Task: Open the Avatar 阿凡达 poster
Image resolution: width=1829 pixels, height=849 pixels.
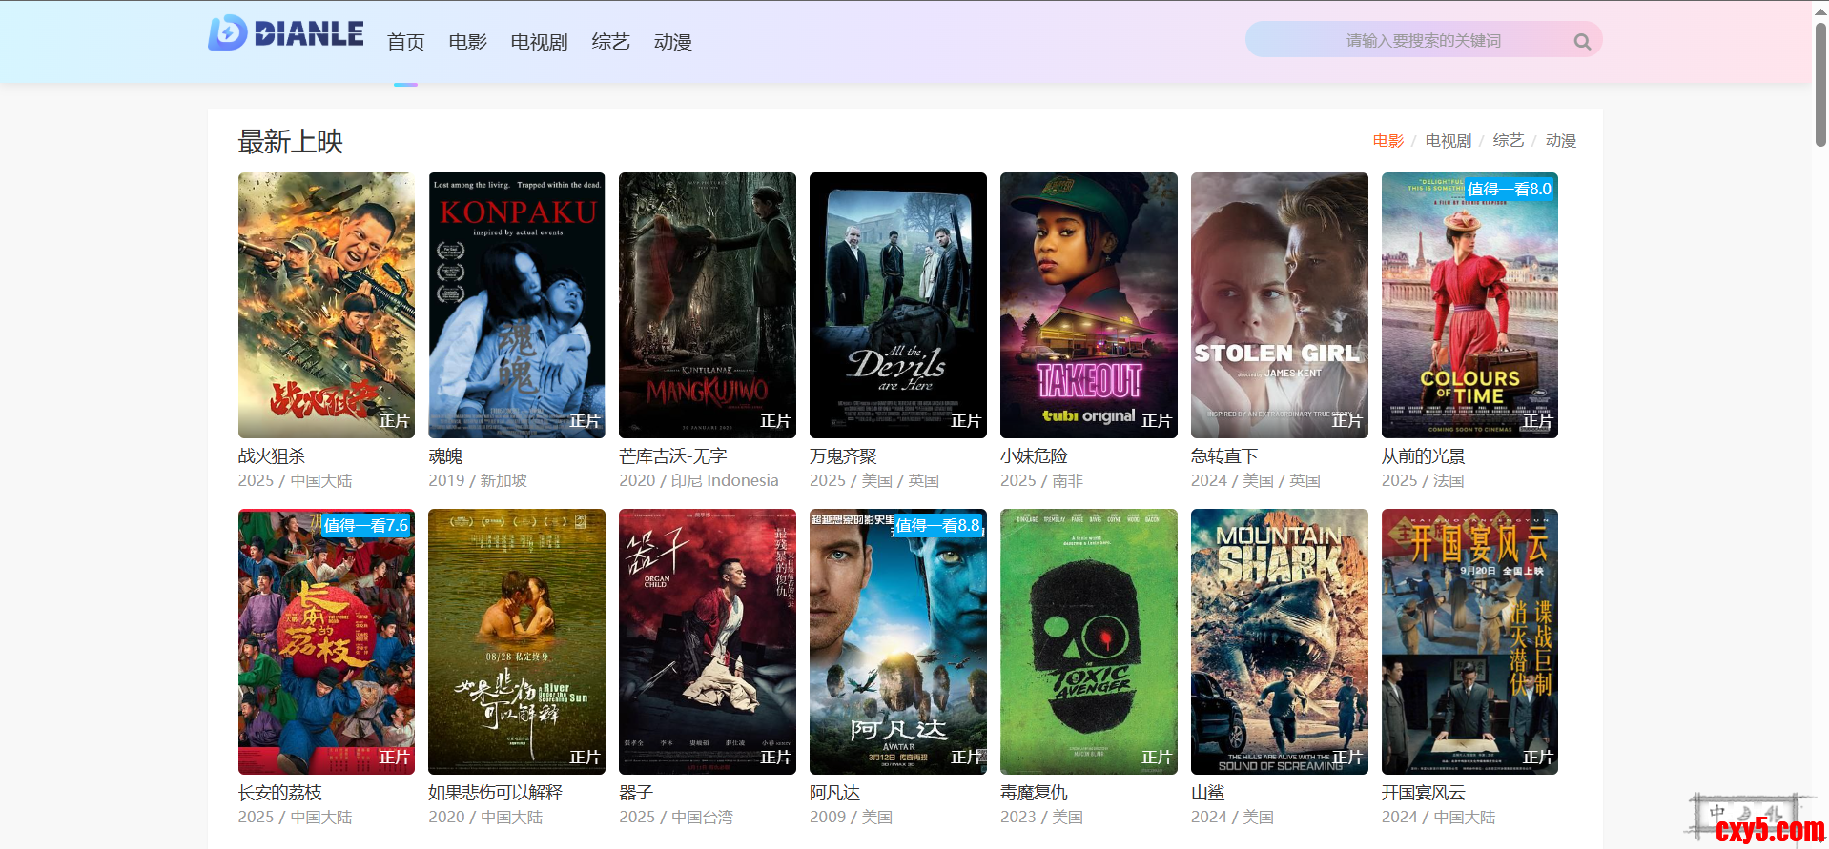Action: click(x=897, y=641)
